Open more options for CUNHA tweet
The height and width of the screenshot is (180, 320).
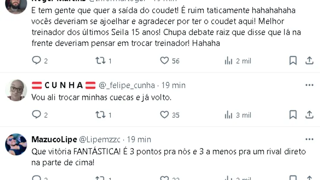[x=309, y=85]
